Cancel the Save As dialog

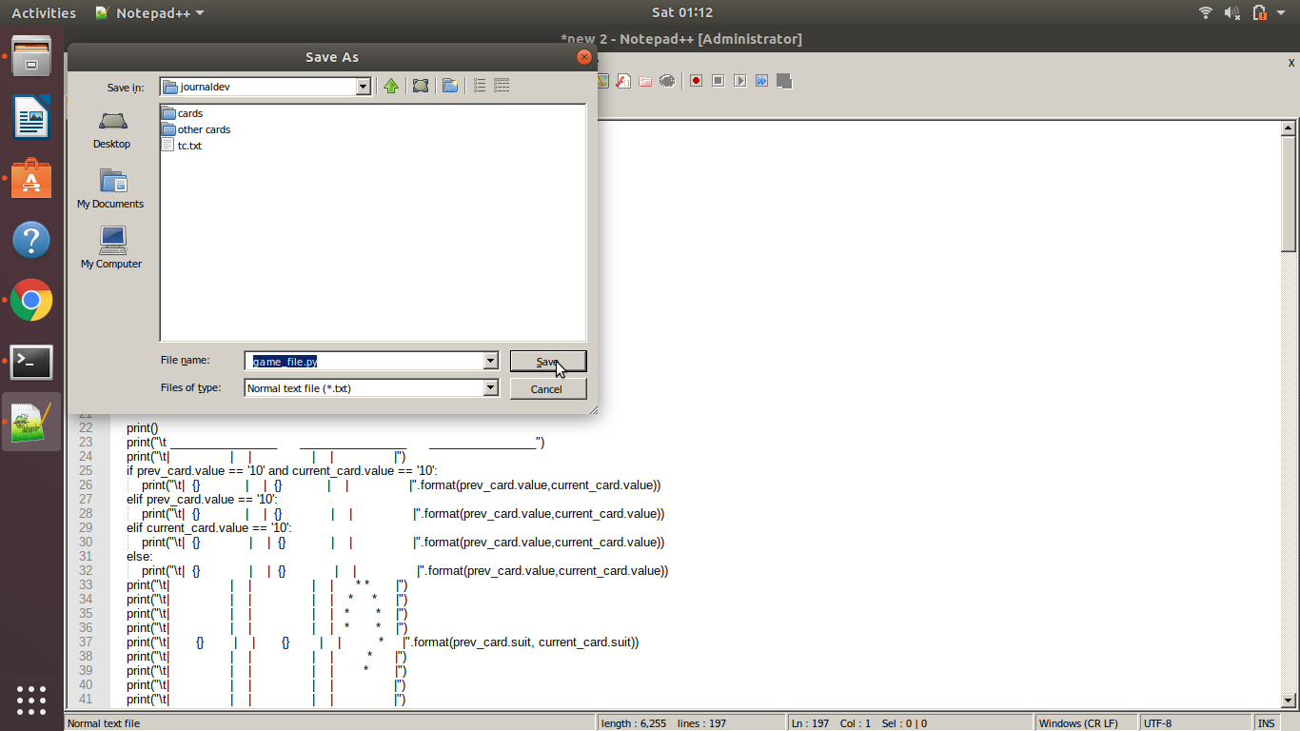tap(547, 388)
